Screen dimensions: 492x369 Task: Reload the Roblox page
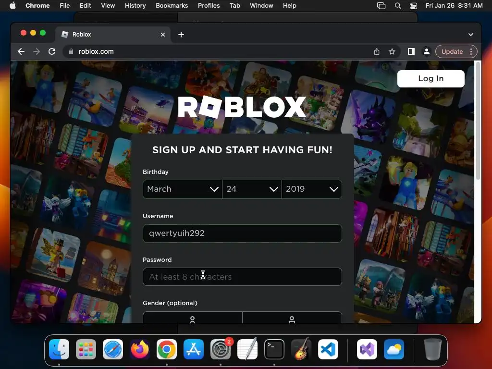tap(52, 51)
